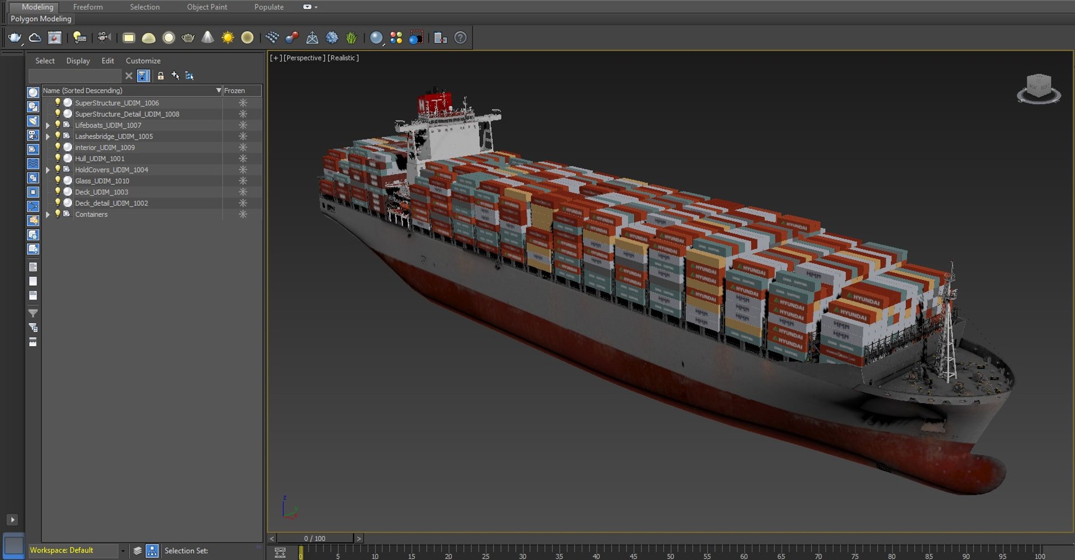
Task: Click the Frozen column header
Action: pyautogui.click(x=242, y=90)
